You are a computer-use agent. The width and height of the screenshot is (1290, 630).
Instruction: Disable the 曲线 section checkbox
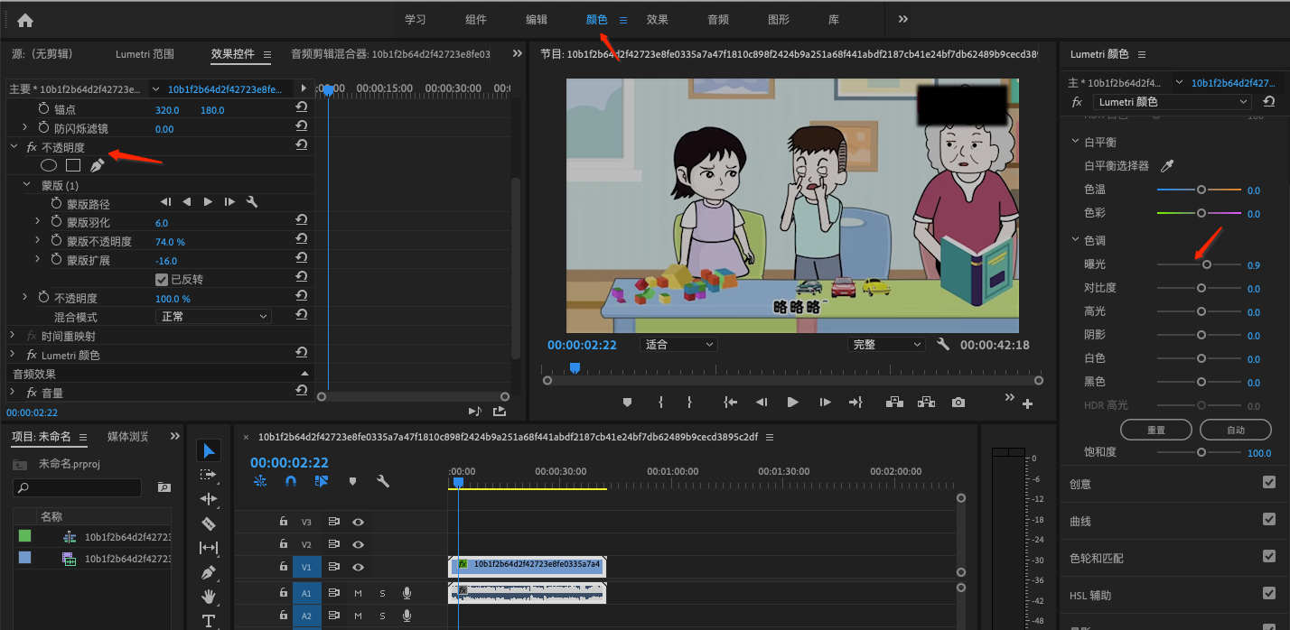pos(1269,520)
